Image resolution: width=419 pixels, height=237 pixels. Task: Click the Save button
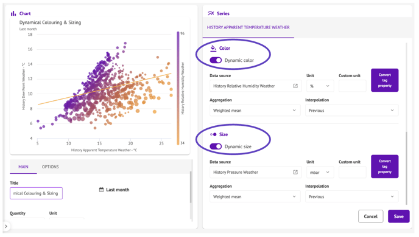tap(398, 216)
